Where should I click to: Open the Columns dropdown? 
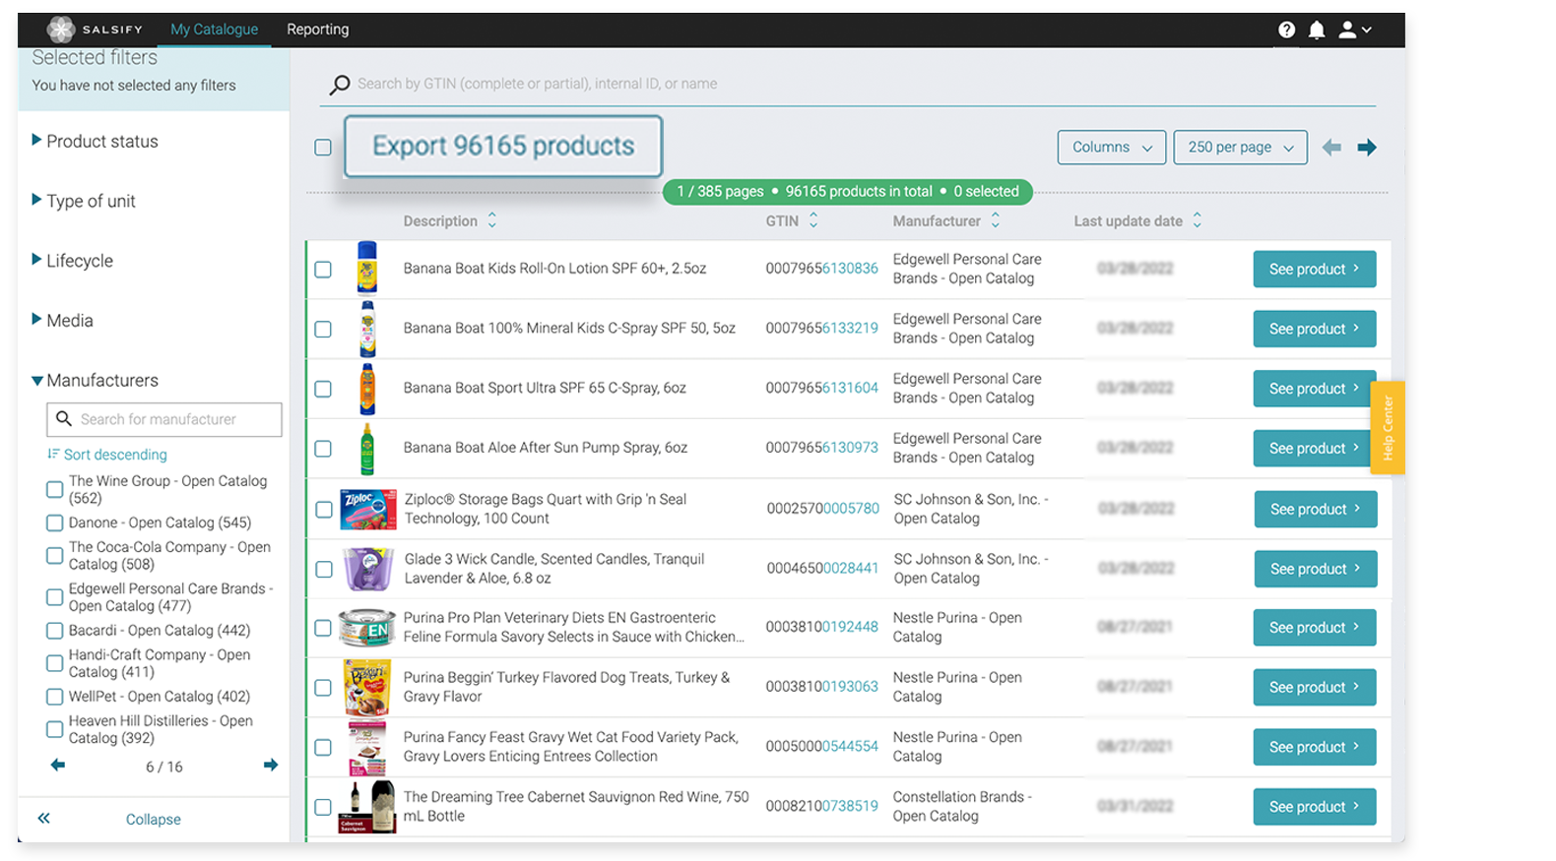[x=1111, y=148]
